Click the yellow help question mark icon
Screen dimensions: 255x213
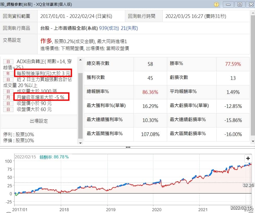point(216,4)
